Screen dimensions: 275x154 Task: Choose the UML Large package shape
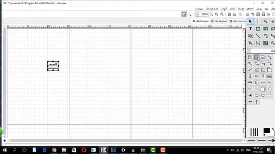point(269,70)
